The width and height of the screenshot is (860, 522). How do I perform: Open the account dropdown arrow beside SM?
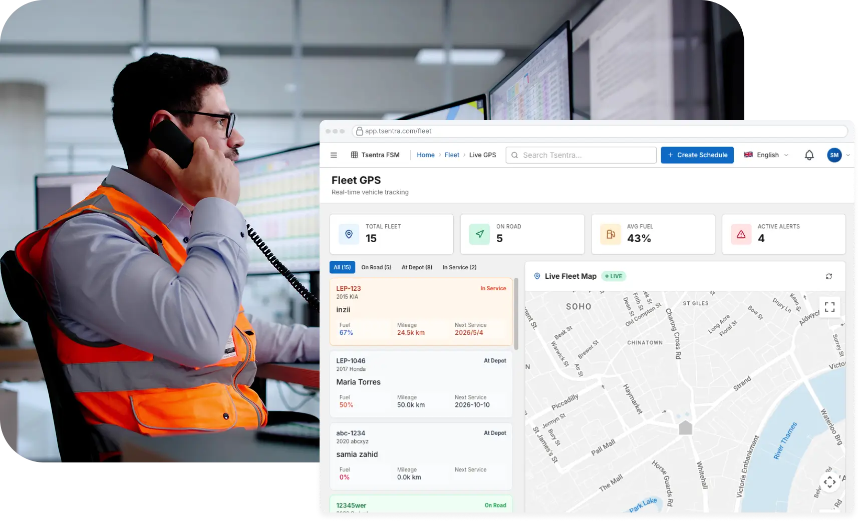pos(848,155)
